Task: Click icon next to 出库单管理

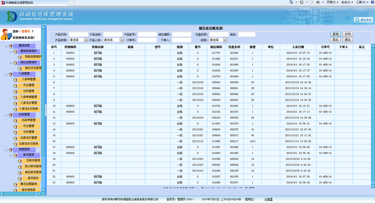Action: pos(15,121)
